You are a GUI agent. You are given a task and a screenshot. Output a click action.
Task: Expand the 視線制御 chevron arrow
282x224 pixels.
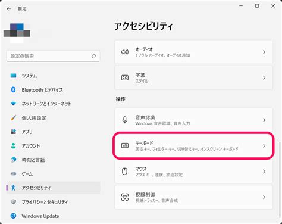[264, 197]
